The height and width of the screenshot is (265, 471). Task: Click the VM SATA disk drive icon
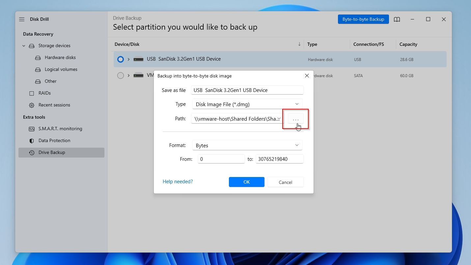coord(138,75)
